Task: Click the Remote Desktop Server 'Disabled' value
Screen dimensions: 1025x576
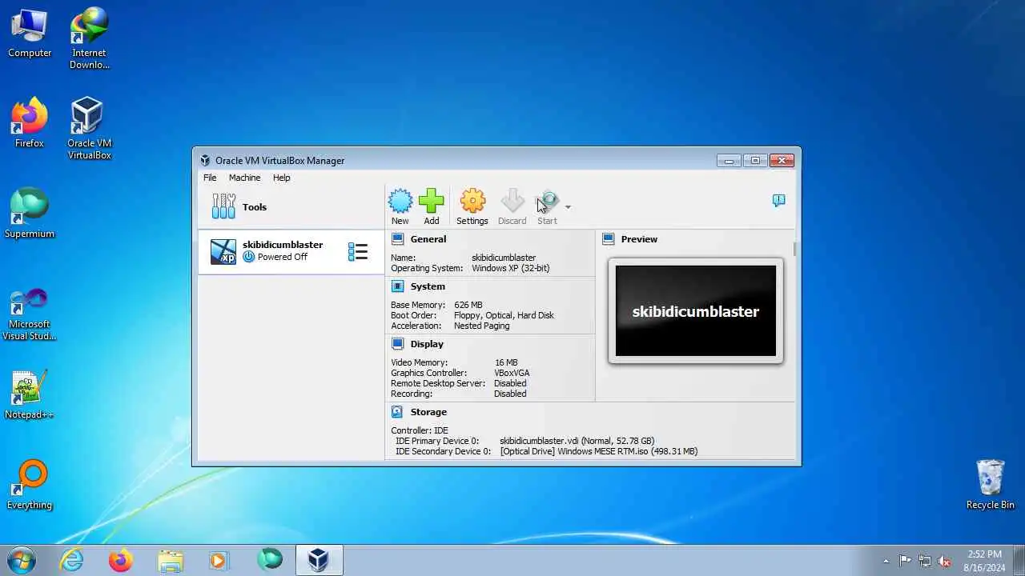Action: click(510, 383)
